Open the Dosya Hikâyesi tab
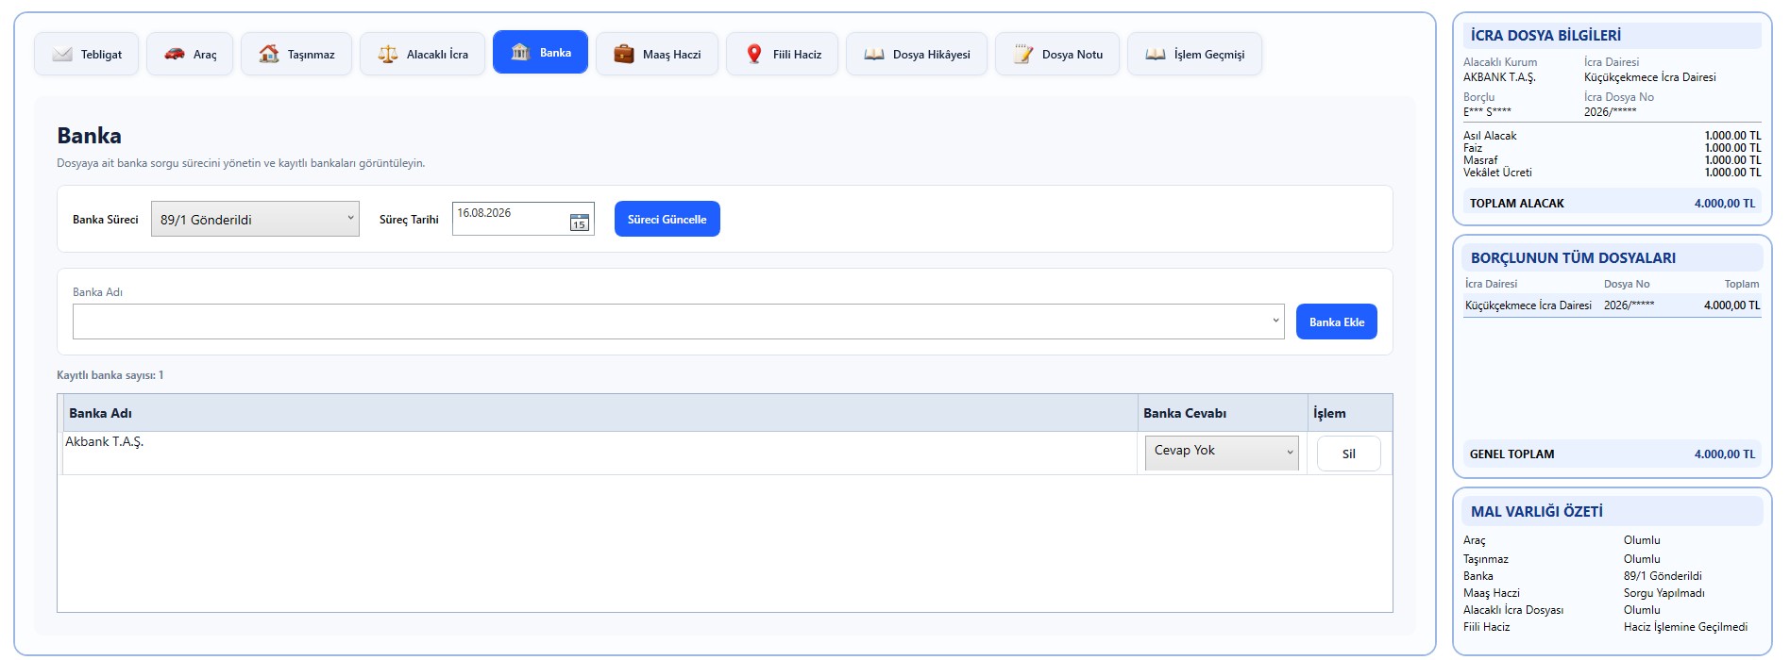The image size is (1790, 660). pyautogui.click(x=917, y=54)
